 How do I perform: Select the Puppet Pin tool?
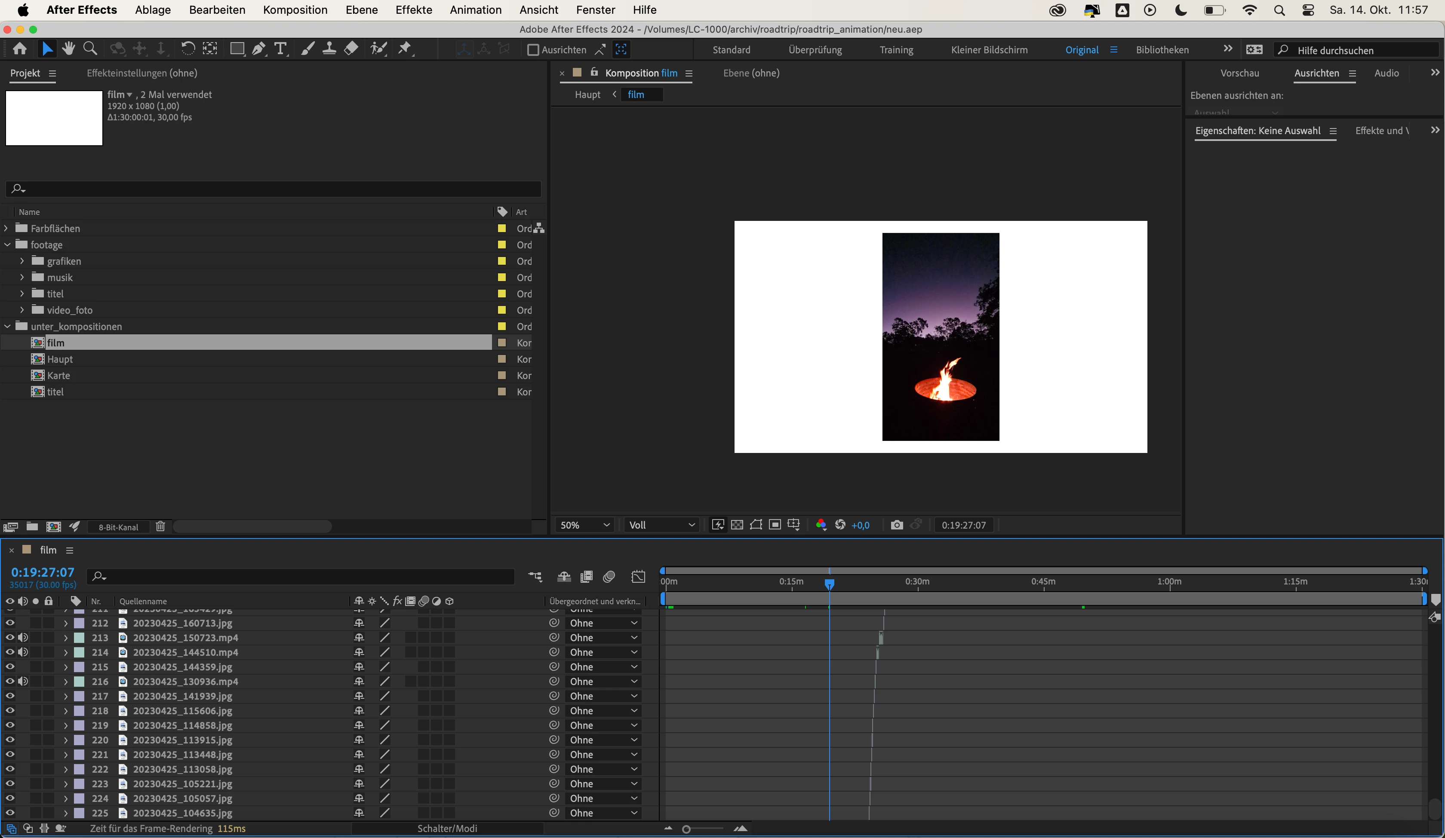point(405,49)
